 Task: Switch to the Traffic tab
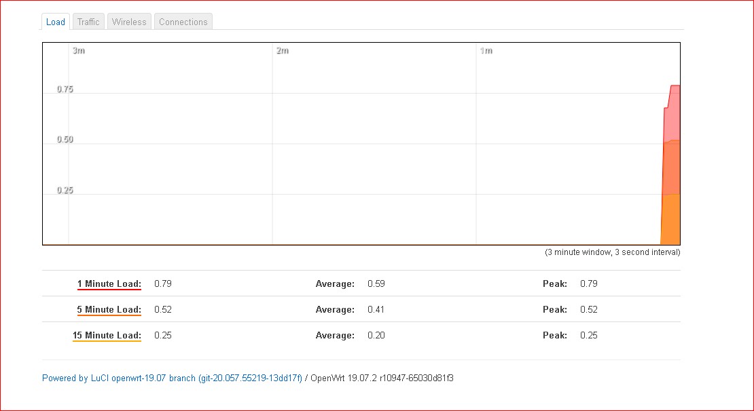[88, 22]
